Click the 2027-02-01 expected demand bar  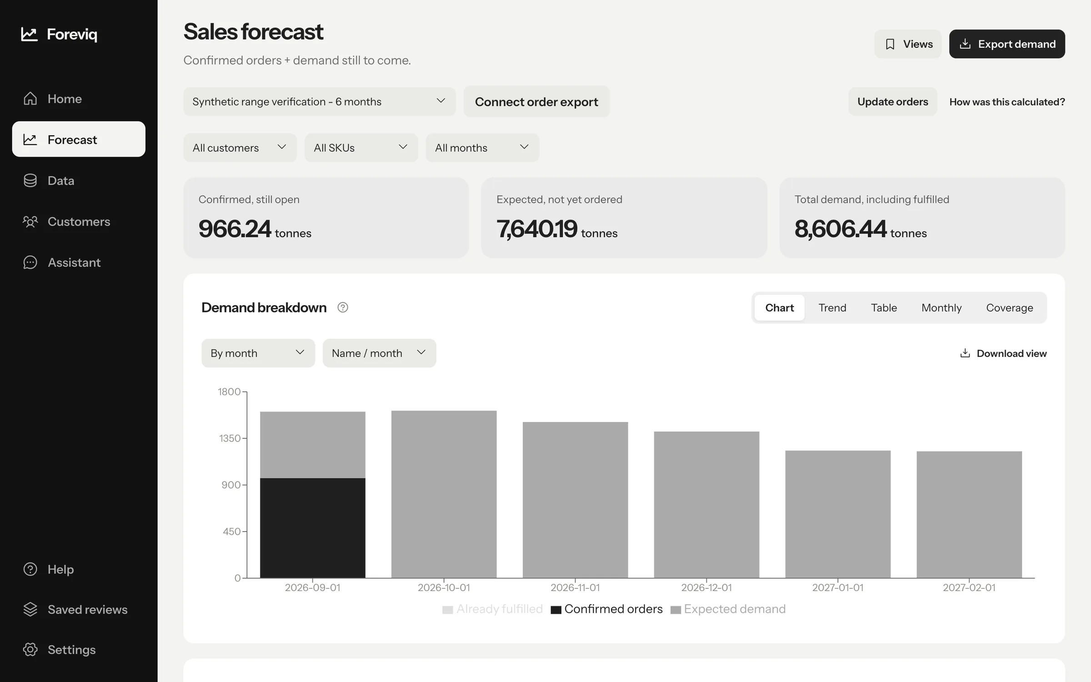point(969,515)
